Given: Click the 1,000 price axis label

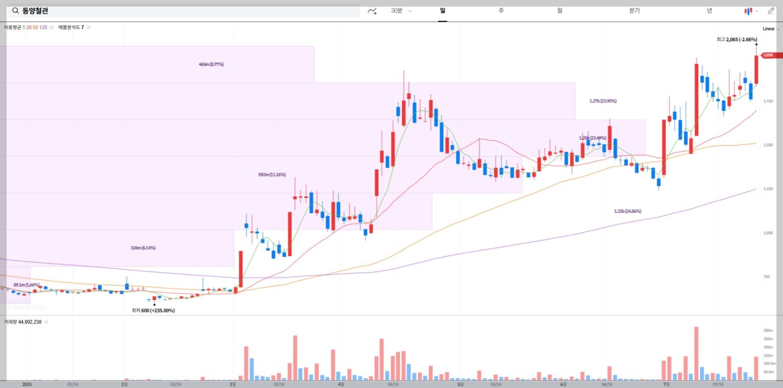Looking at the screenshot, I should click(x=768, y=233).
